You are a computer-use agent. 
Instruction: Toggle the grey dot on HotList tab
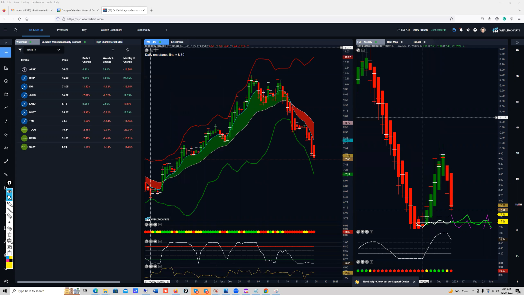coord(424,42)
